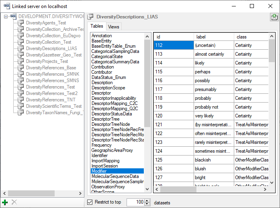Click the DiversityScientificTerms_Test database icon
280x208 pixels.
tap(21, 106)
